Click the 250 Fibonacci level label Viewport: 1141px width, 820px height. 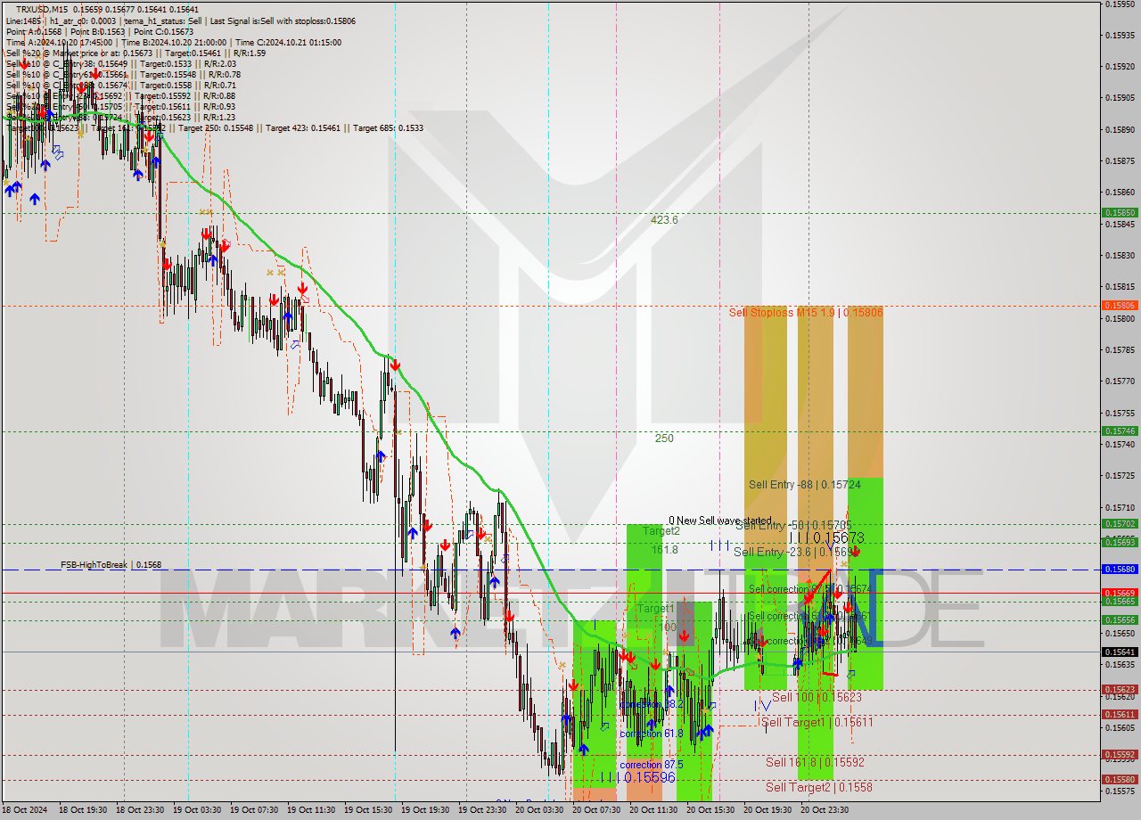(x=664, y=439)
